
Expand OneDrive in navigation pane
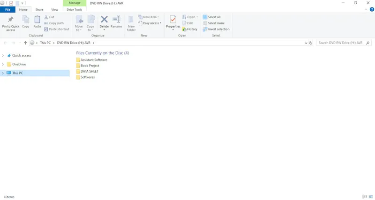[x=3, y=64]
